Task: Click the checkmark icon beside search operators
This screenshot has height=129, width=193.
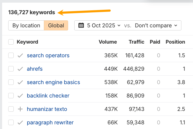Action: [x=20, y=55]
